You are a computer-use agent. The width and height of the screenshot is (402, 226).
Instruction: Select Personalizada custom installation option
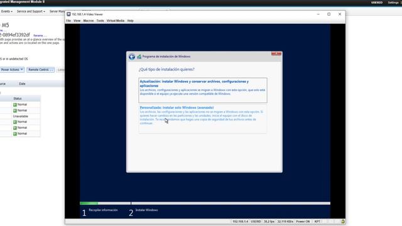click(x=202, y=119)
